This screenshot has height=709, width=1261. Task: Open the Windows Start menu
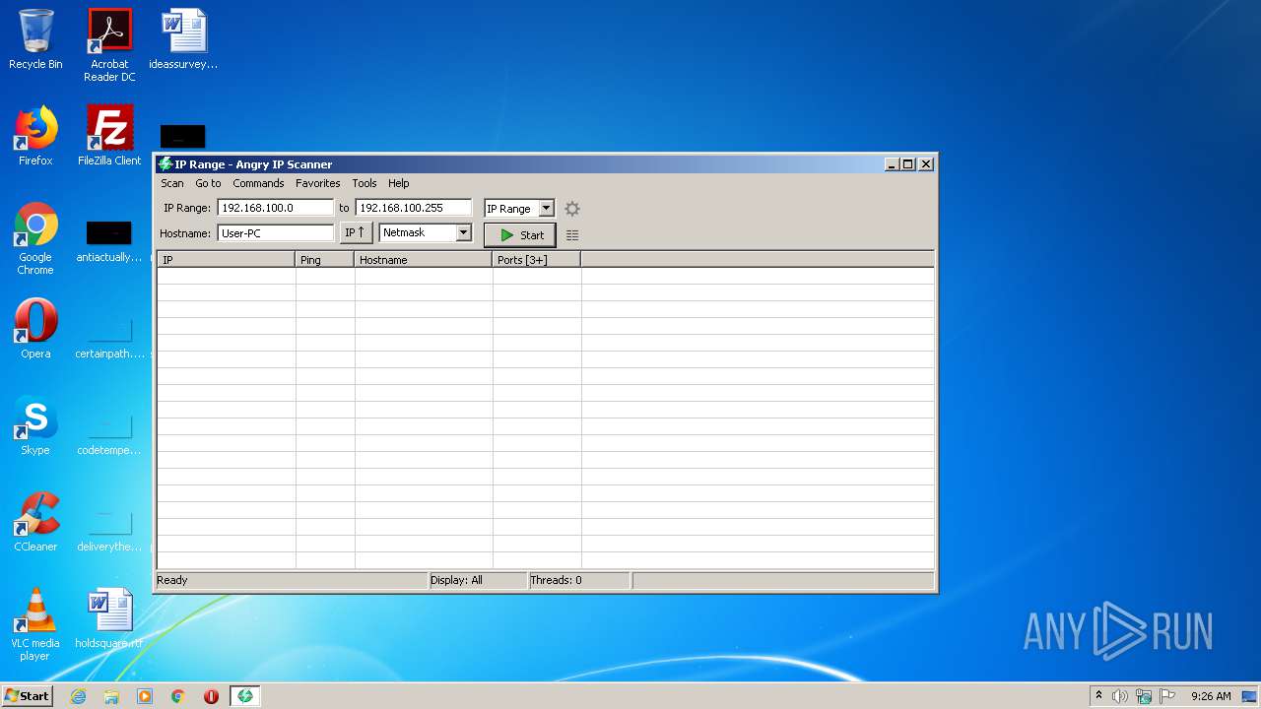pos(28,695)
